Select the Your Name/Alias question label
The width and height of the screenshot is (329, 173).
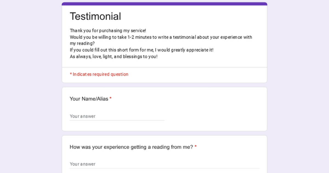click(x=89, y=99)
